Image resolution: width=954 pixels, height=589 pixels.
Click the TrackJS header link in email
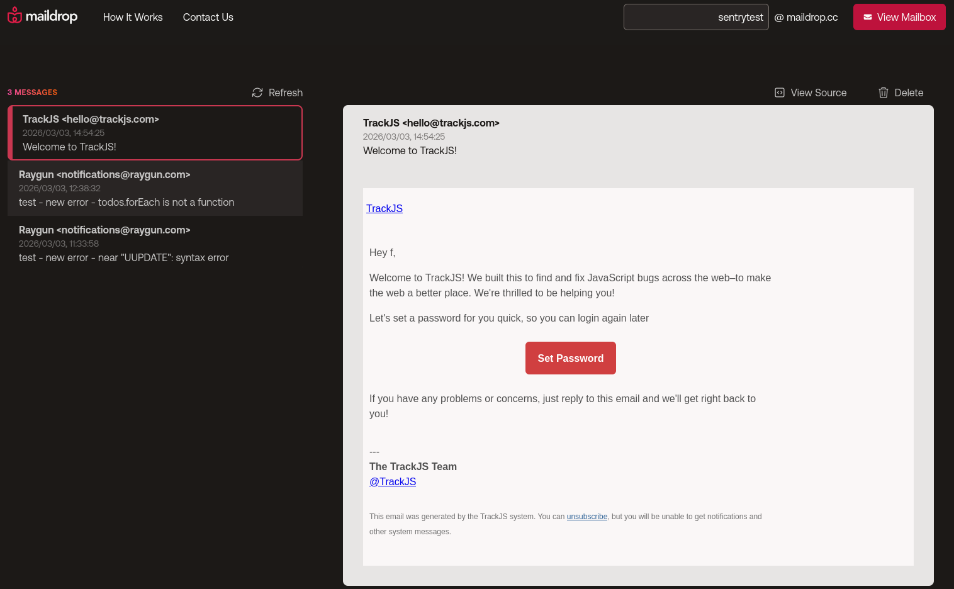click(384, 208)
